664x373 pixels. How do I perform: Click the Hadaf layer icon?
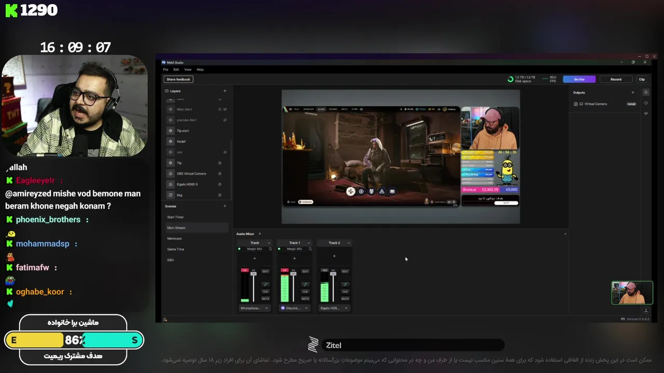(171, 141)
